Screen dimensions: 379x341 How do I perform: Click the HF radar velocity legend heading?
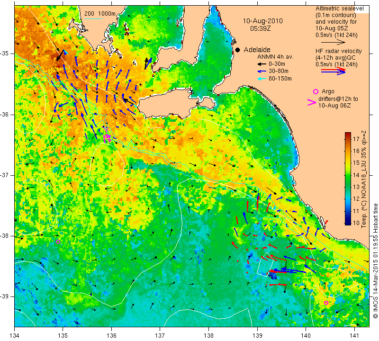338,51
